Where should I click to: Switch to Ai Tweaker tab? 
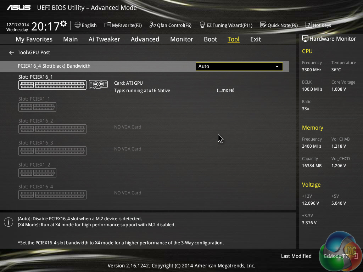point(104,39)
